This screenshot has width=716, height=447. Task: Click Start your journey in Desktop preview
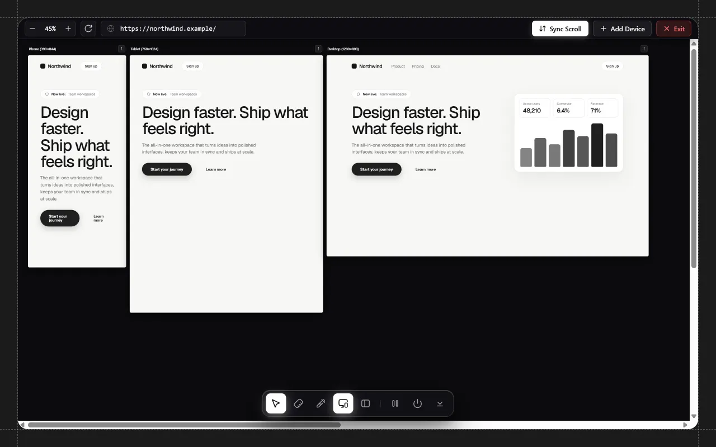[x=376, y=169]
